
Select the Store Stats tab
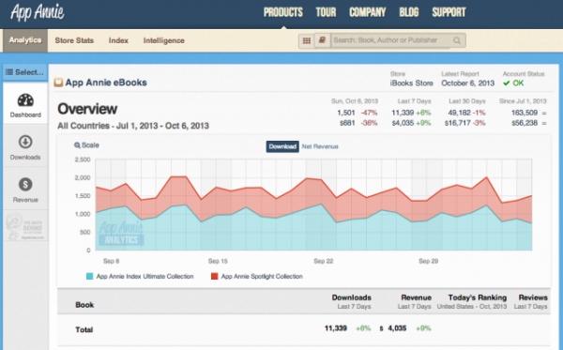[x=74, y=40]
